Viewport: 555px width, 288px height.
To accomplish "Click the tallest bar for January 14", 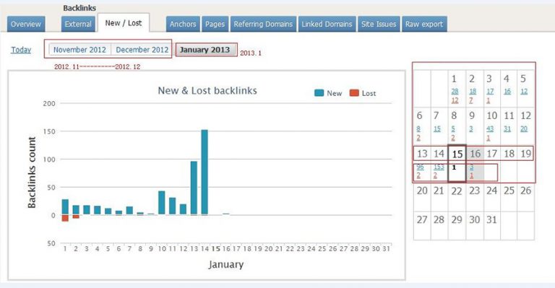I will (x=205, y=172).
